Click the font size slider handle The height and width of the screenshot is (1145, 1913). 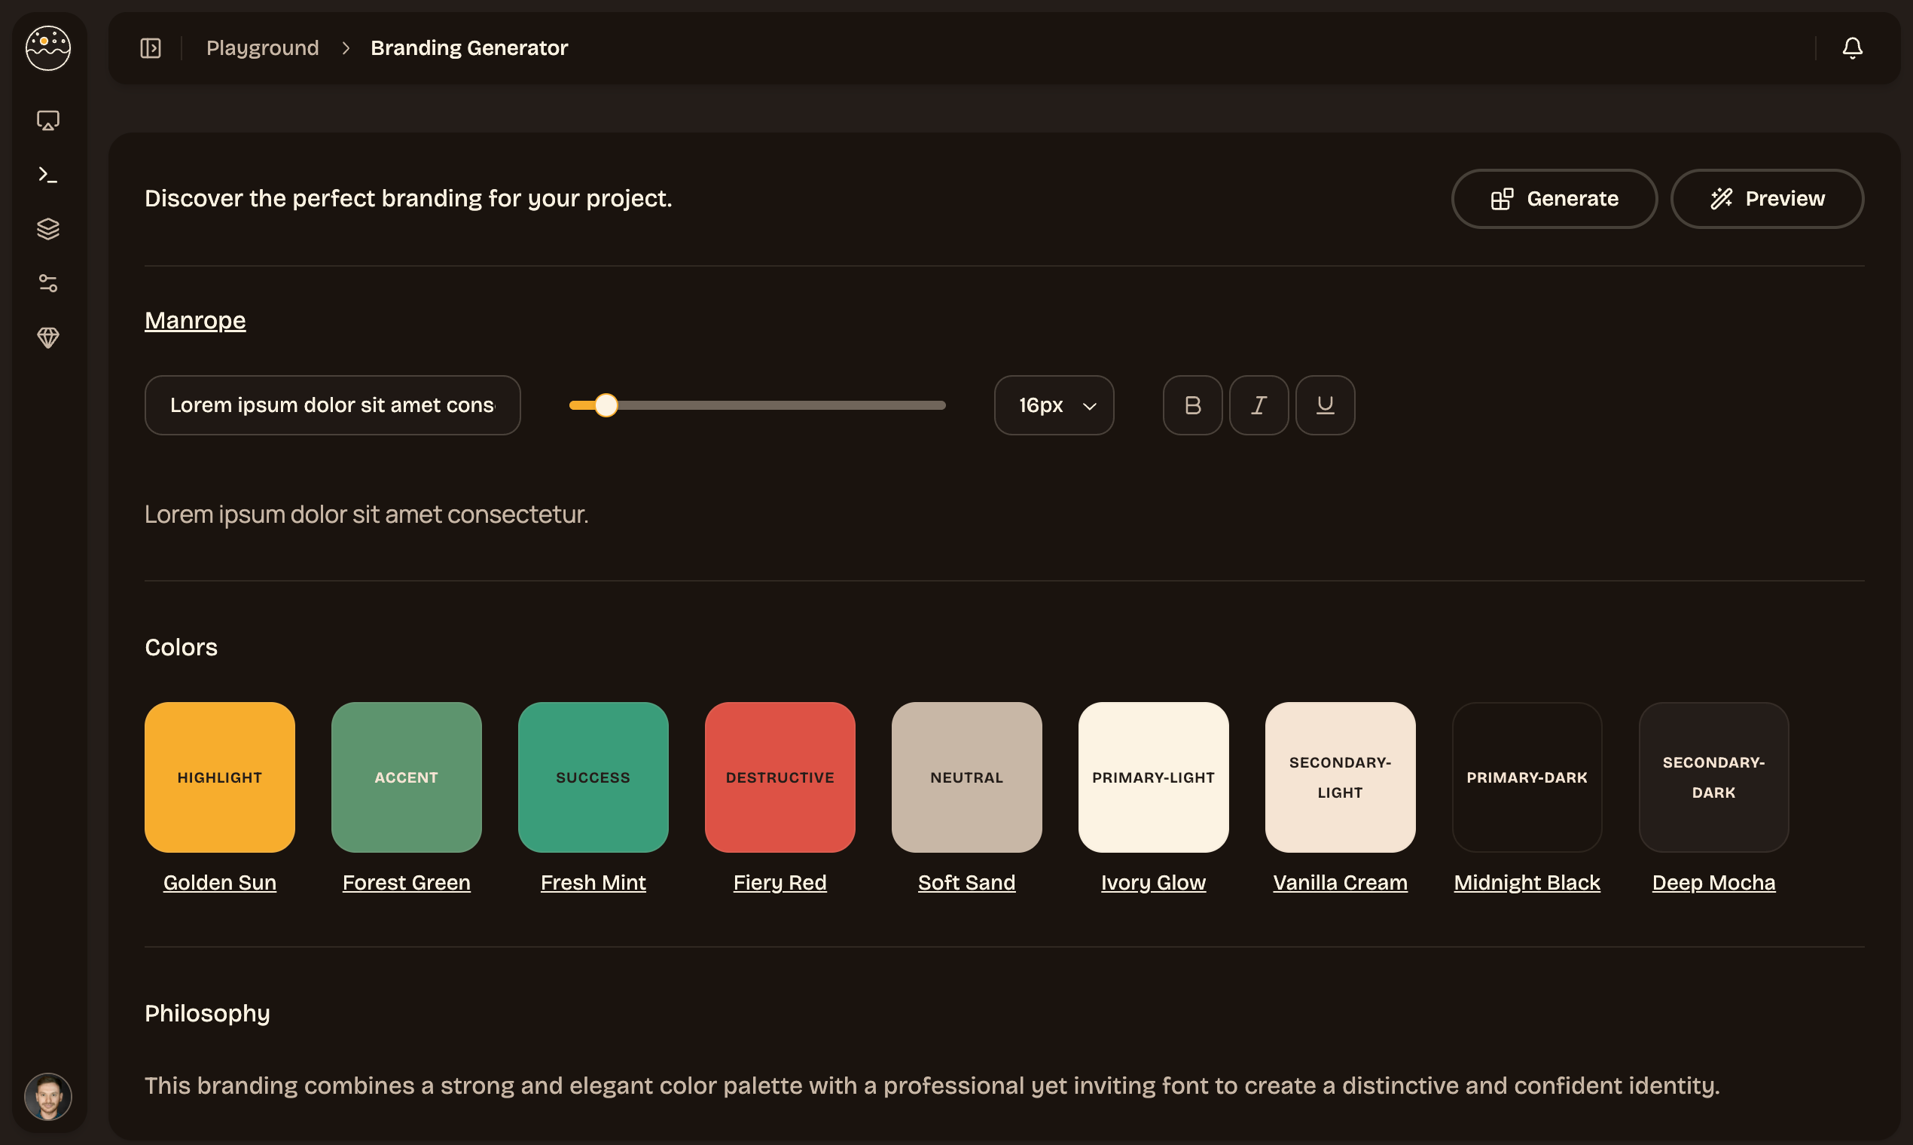click(x=606, y=405)
